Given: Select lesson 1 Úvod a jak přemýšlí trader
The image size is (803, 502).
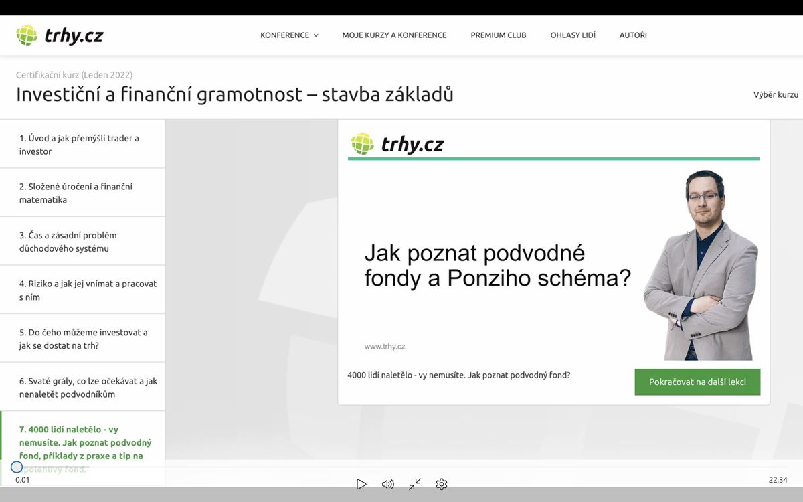Looking at the screenshot, I should [x=82, y=145].
